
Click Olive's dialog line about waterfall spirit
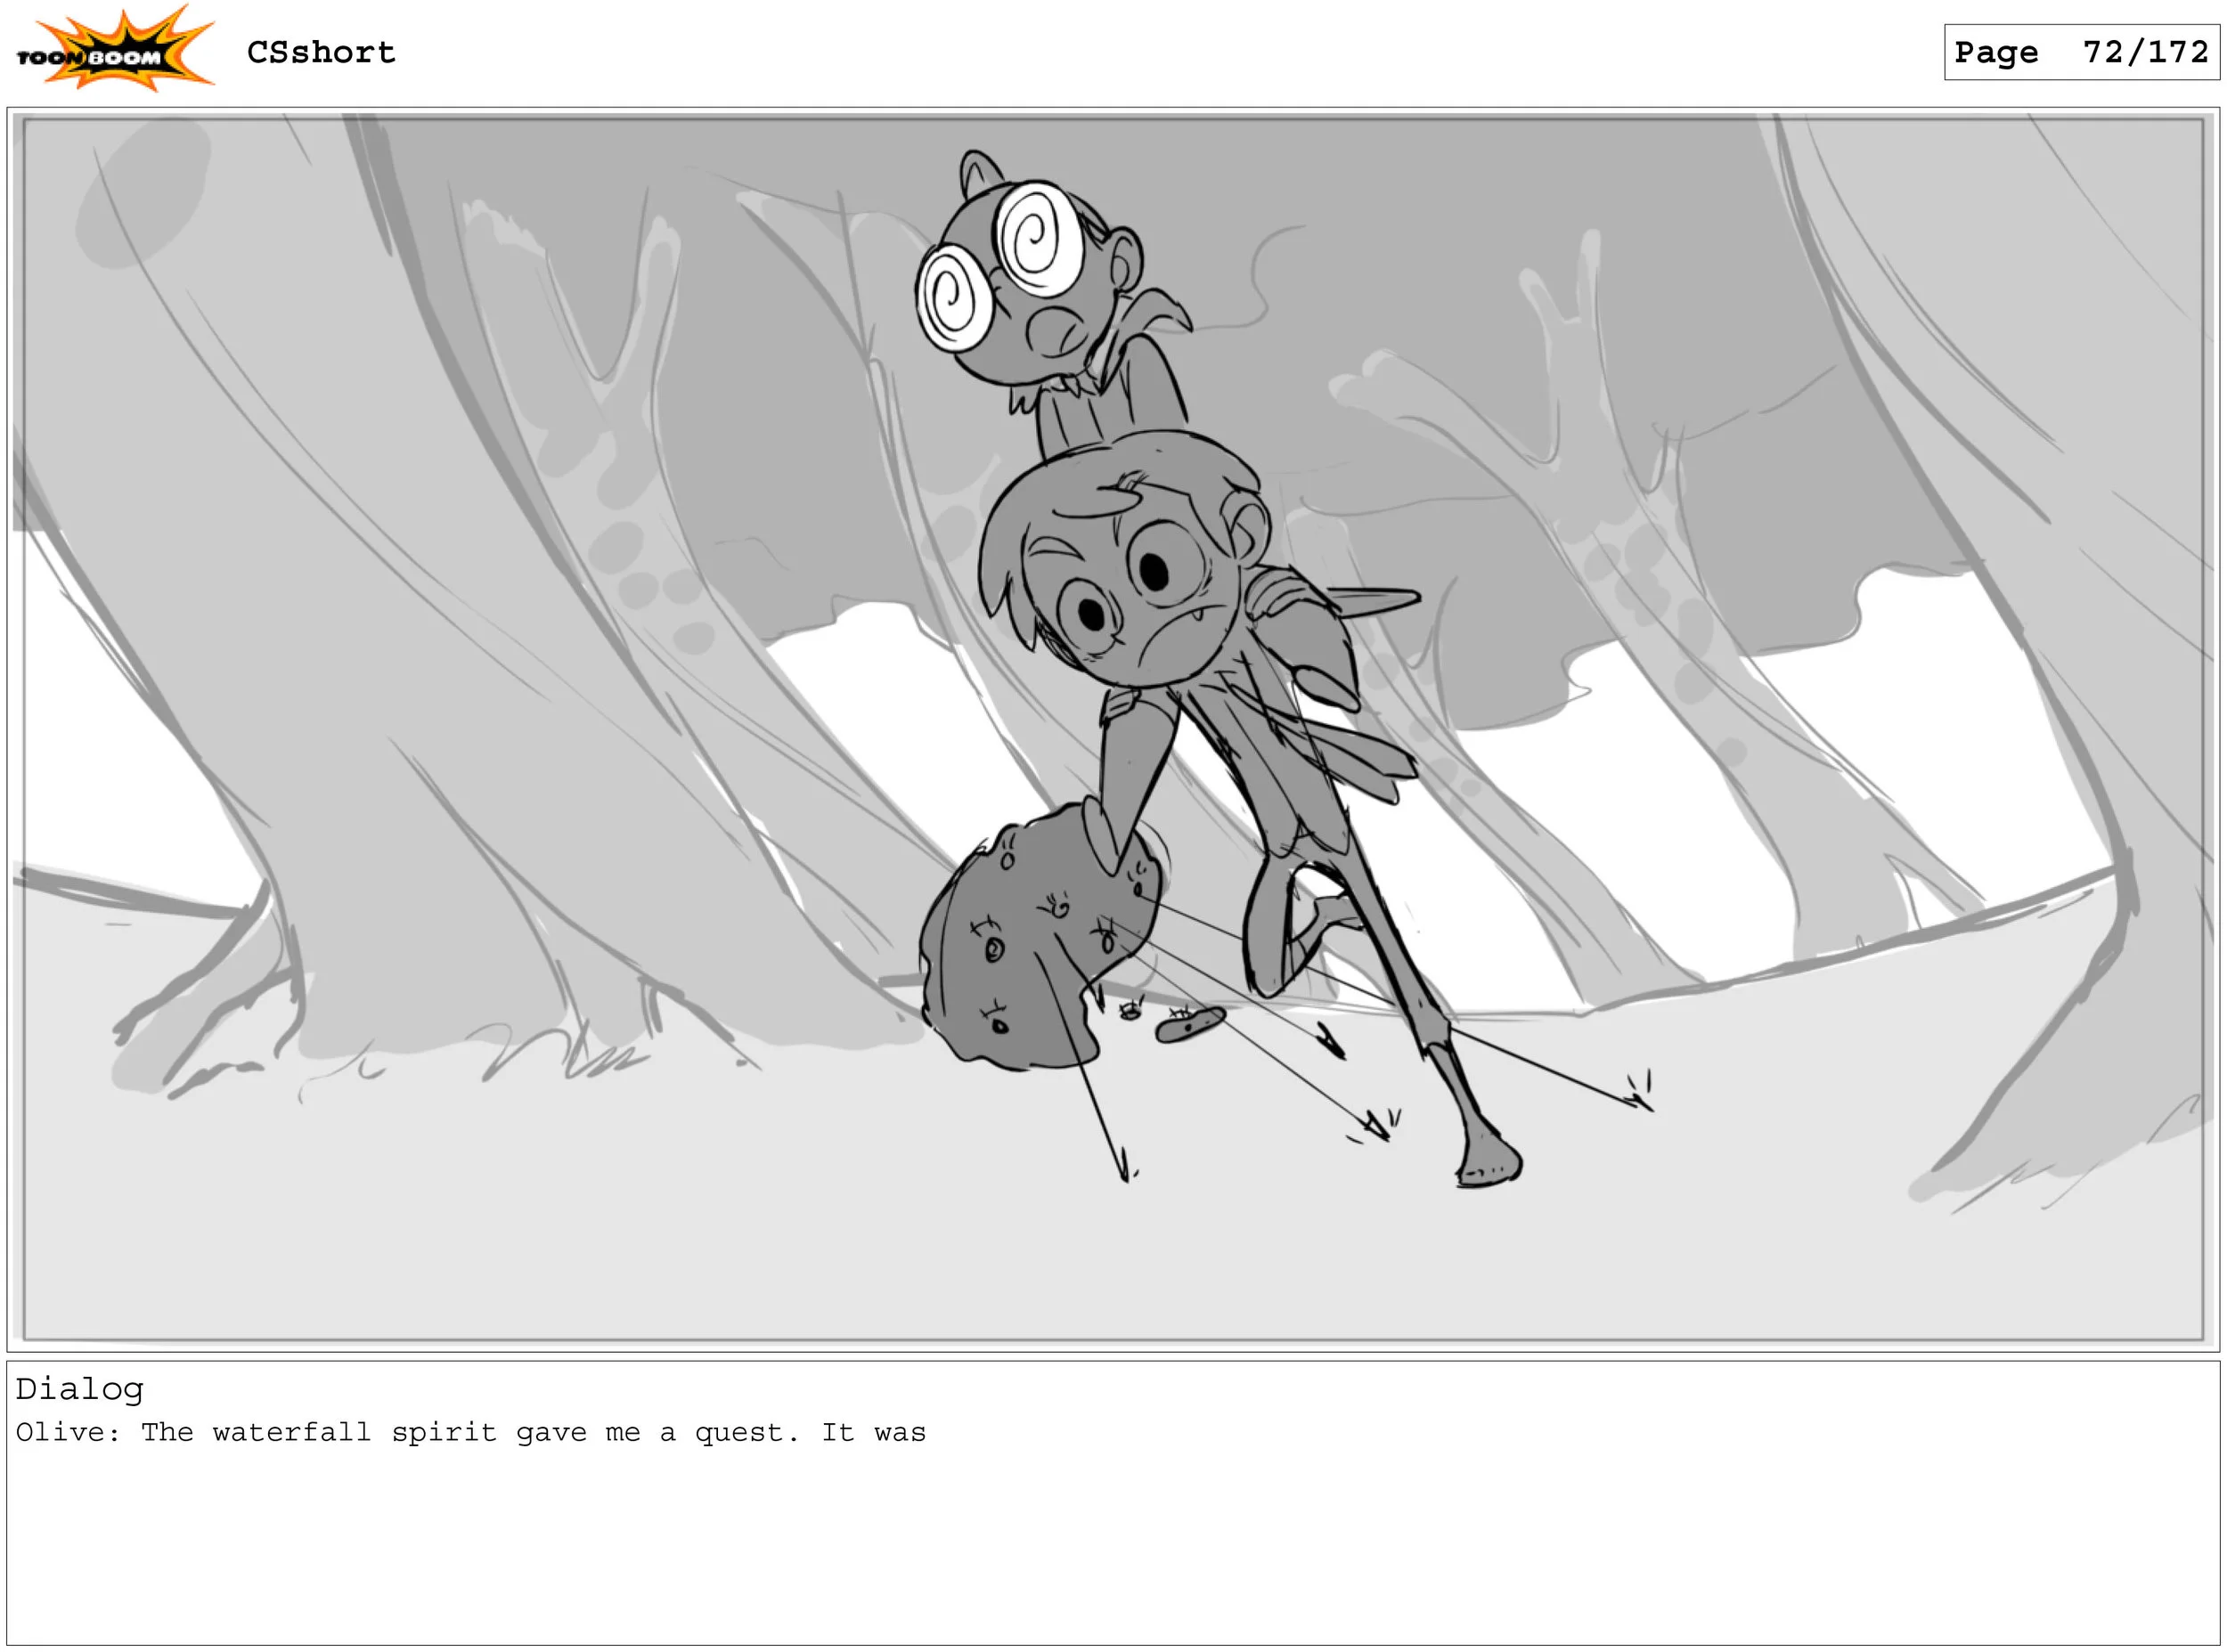[x=470, y=1432]
